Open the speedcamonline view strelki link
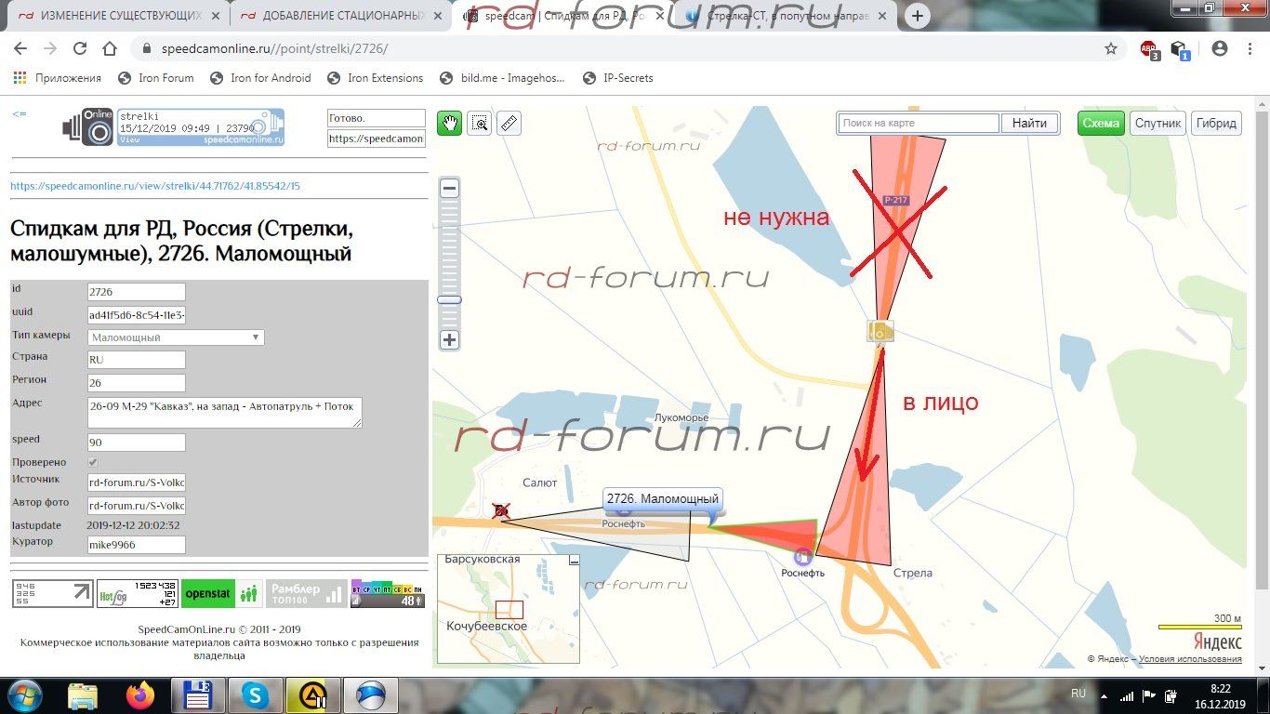 click(155, 186)
